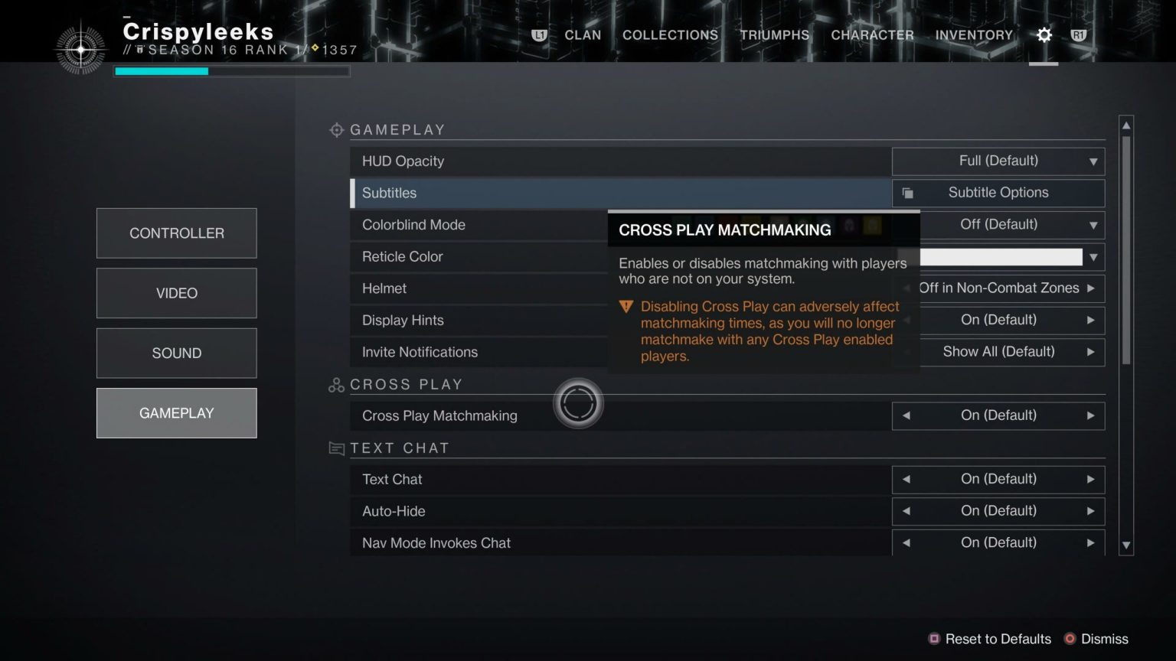Image resolution: width=1176 pixels, height=661 pixels.
Task: Toggle Cross Play Matchmaking with right arrow
Action: [x=1090, y=415]
